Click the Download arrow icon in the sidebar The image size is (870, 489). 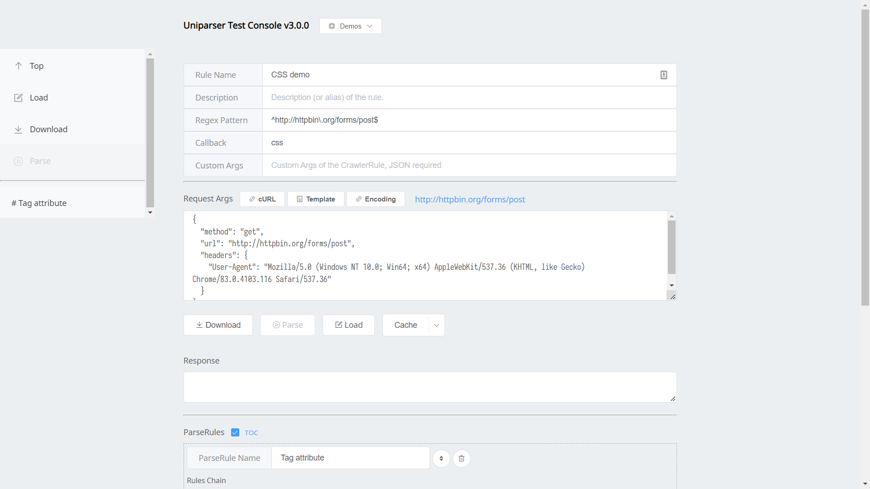coord(18,129)
